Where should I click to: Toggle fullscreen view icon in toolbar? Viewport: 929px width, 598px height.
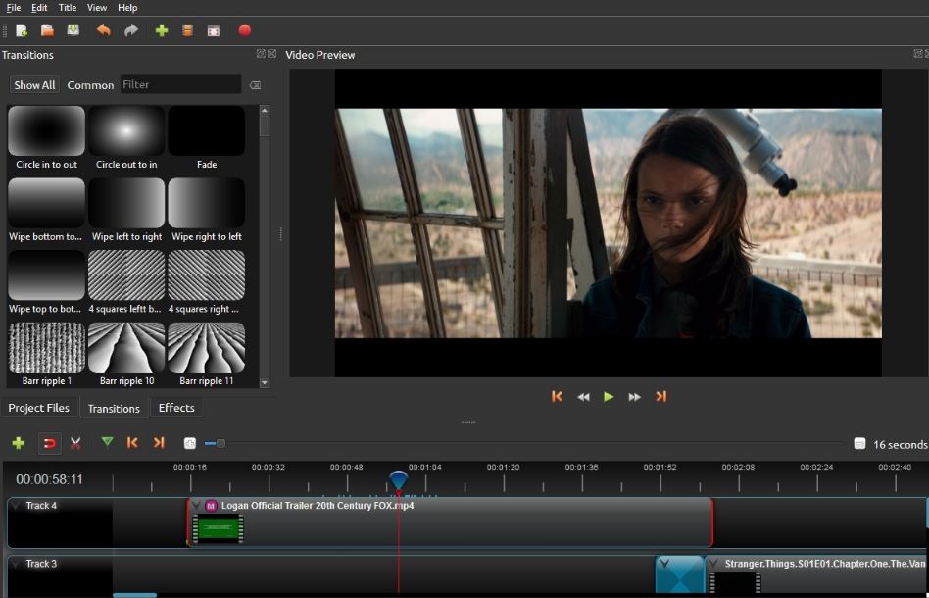[214, 31]
